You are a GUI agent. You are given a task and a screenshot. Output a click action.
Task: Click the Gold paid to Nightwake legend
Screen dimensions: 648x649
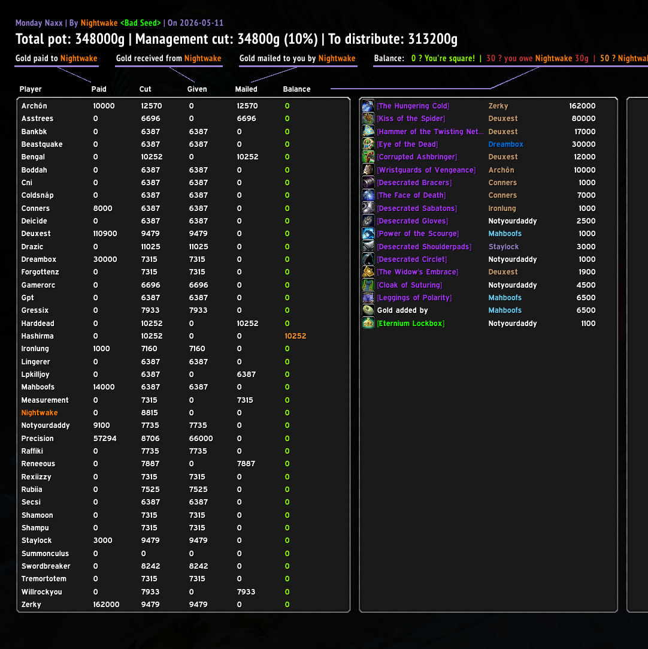coord(56,58)
